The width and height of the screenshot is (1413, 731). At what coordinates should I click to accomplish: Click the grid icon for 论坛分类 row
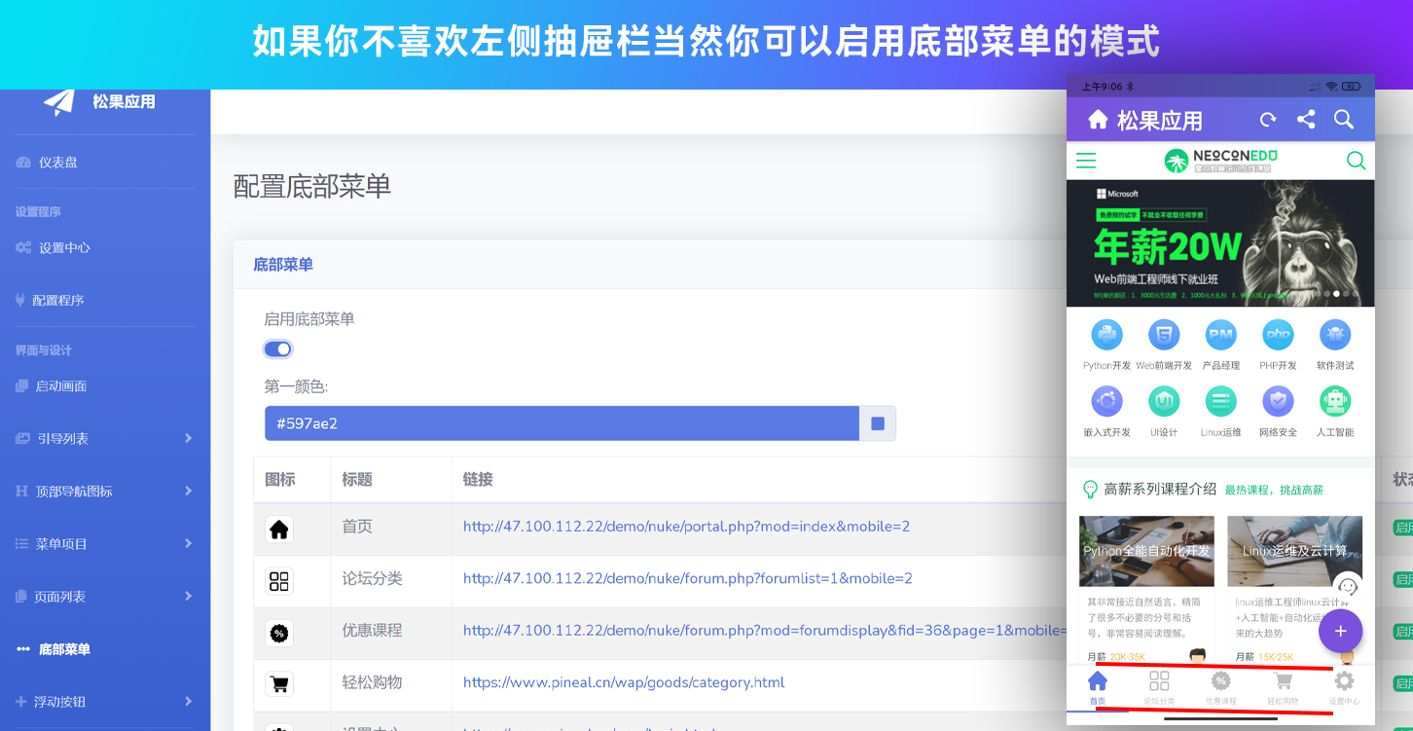[279, 581]
